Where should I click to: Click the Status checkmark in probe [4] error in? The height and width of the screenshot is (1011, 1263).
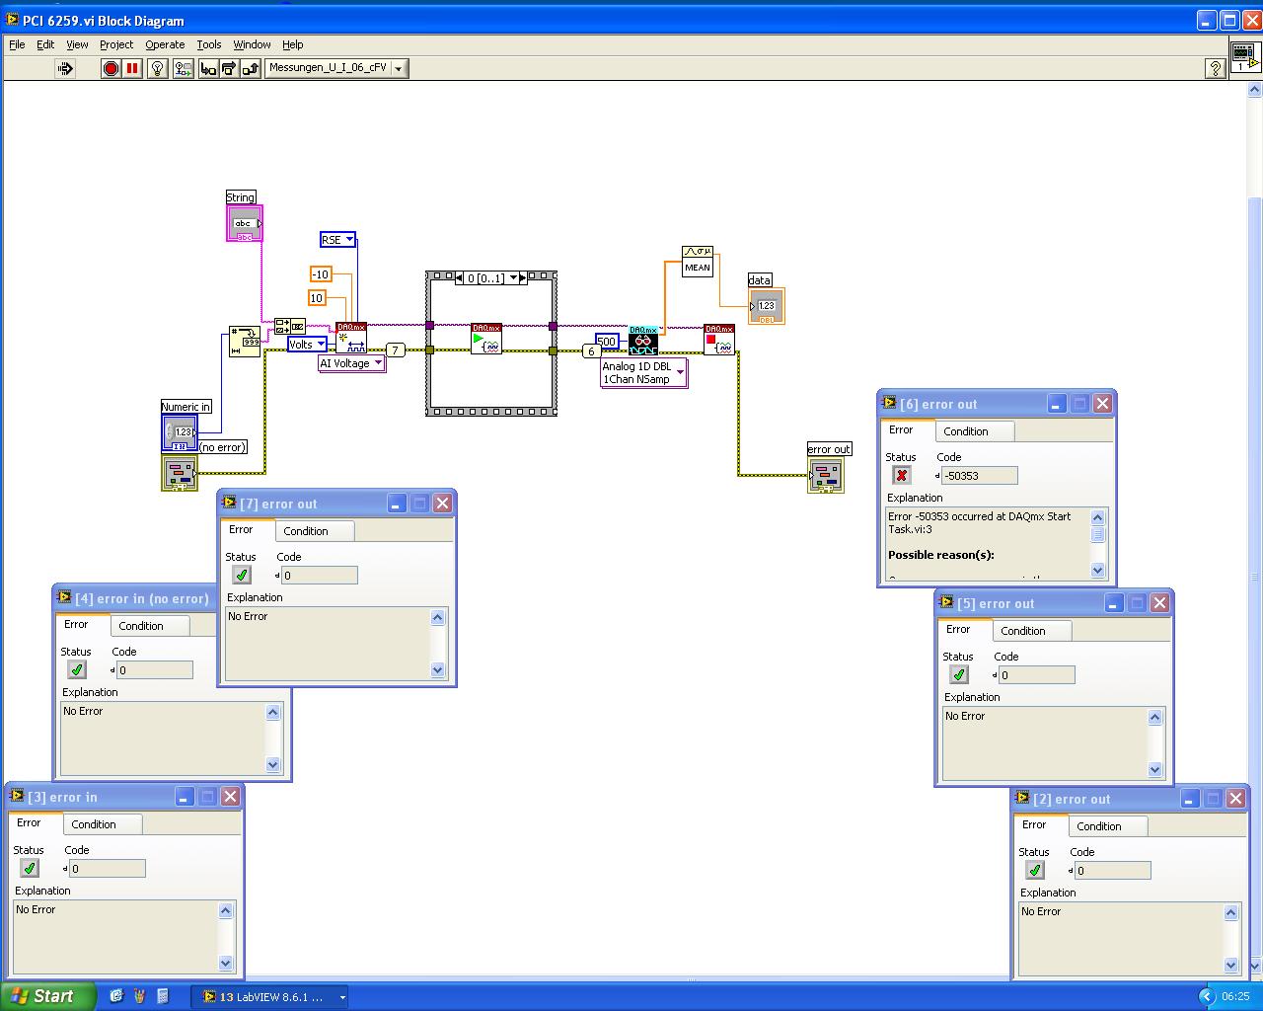[77, 669]
